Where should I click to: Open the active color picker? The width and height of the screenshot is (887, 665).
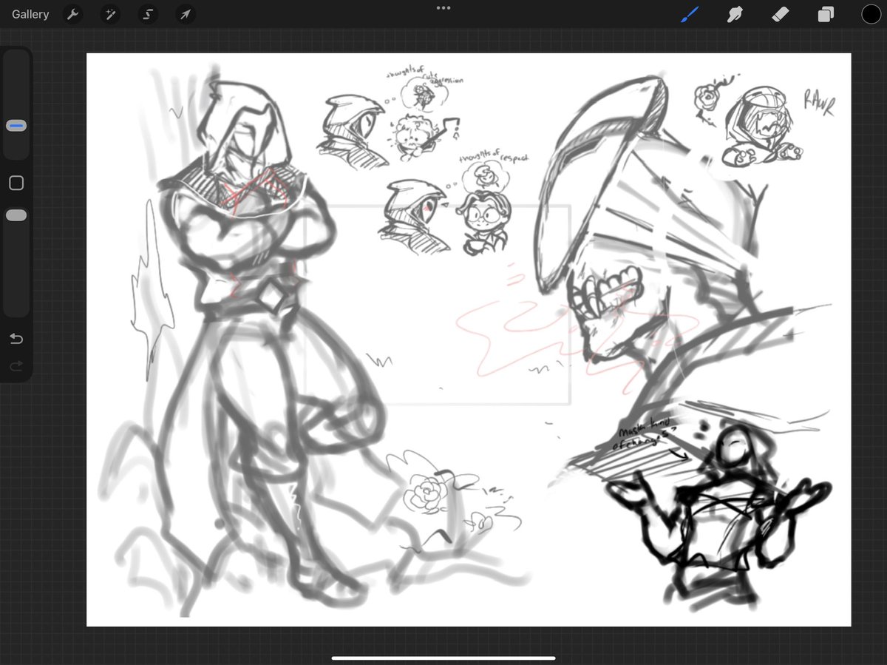pos(871,14)
